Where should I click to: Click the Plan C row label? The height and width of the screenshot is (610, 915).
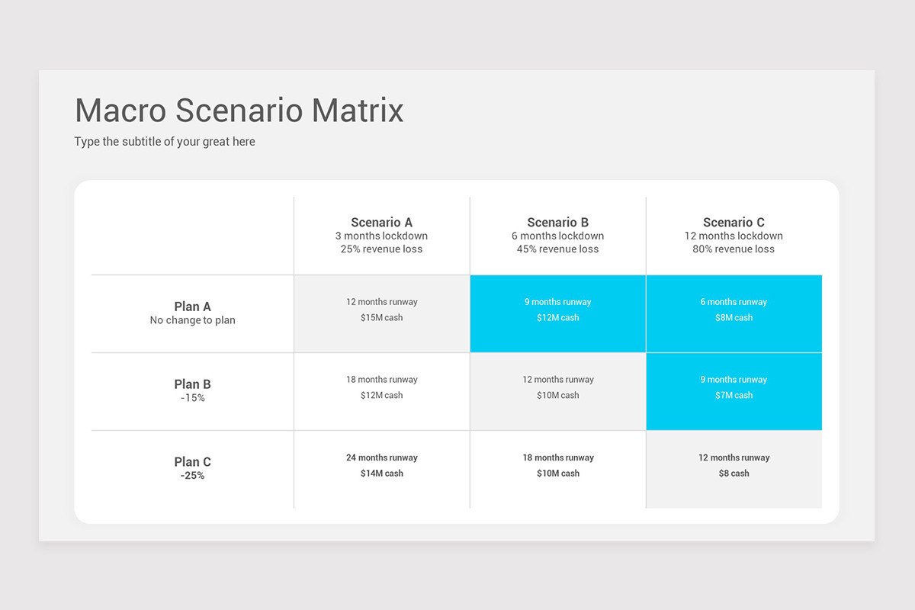192,469
